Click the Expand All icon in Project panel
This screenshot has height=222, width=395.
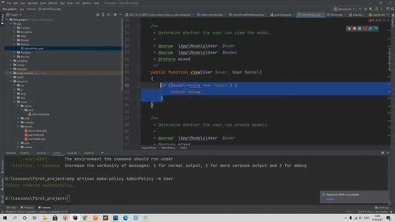103,15
